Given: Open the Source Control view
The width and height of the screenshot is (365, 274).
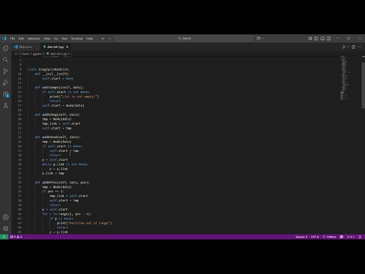Looking at the screenshot, I should coord(6,71).
